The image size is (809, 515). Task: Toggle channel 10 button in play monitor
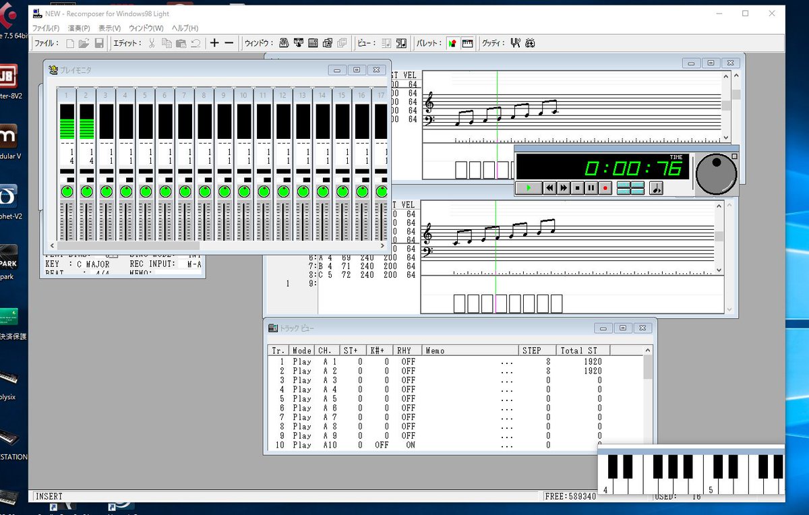[243, 96]
